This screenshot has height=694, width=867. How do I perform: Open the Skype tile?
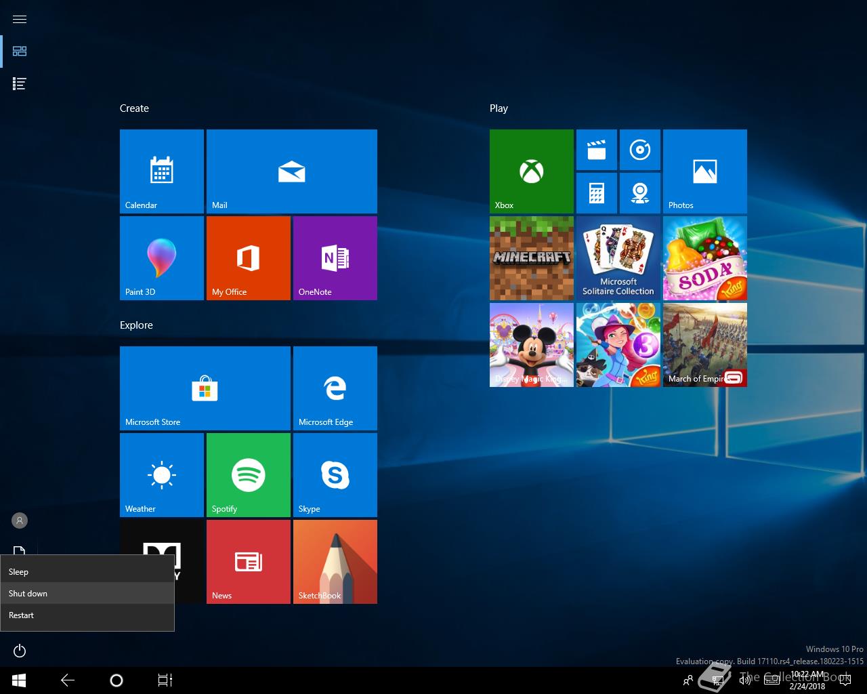(335, 475)
